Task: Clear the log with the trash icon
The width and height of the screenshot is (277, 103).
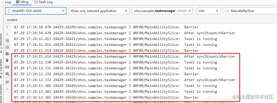Action: (x=7, y=60)
